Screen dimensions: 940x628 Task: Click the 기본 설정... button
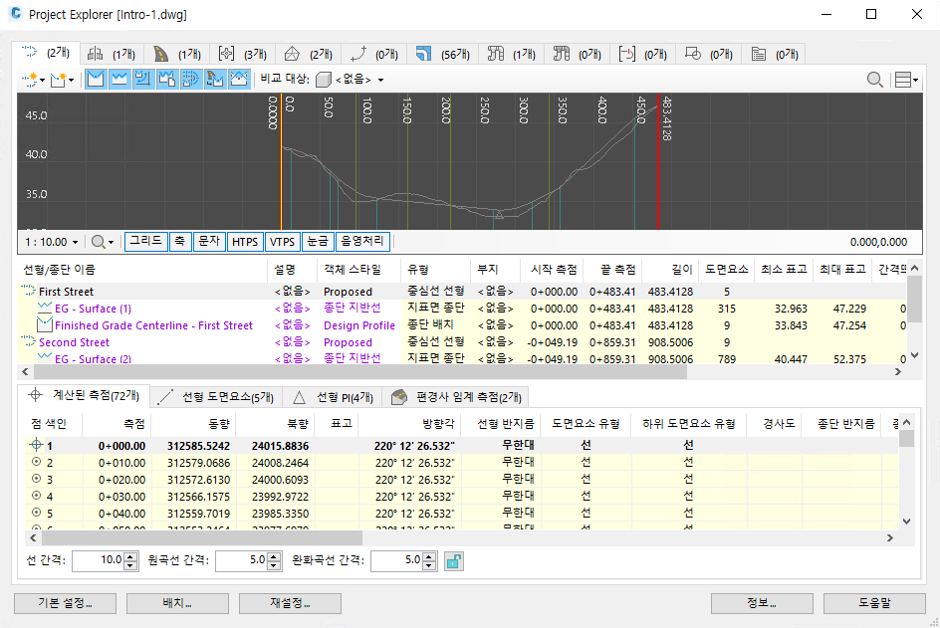coord(65,603)
